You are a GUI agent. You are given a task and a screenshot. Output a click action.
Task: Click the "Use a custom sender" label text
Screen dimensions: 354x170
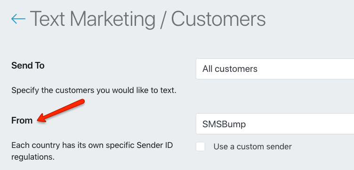pyautogui.click(x=252, y=147)
